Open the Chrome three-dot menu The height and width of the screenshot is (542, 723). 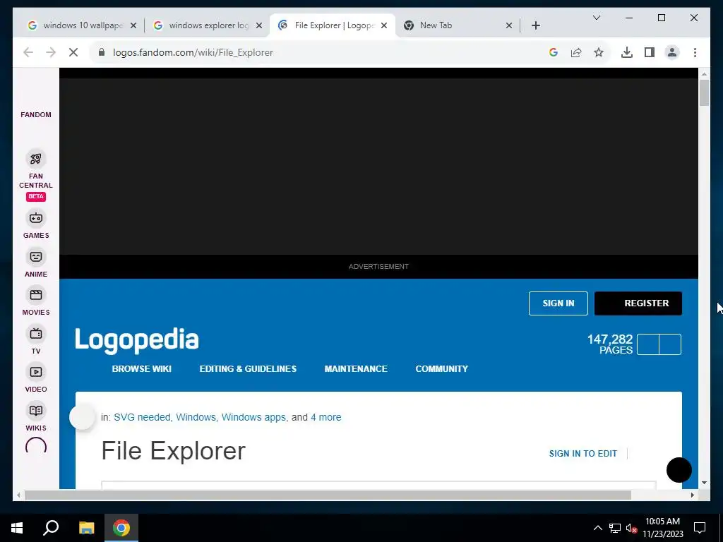(x=695, y=52)
